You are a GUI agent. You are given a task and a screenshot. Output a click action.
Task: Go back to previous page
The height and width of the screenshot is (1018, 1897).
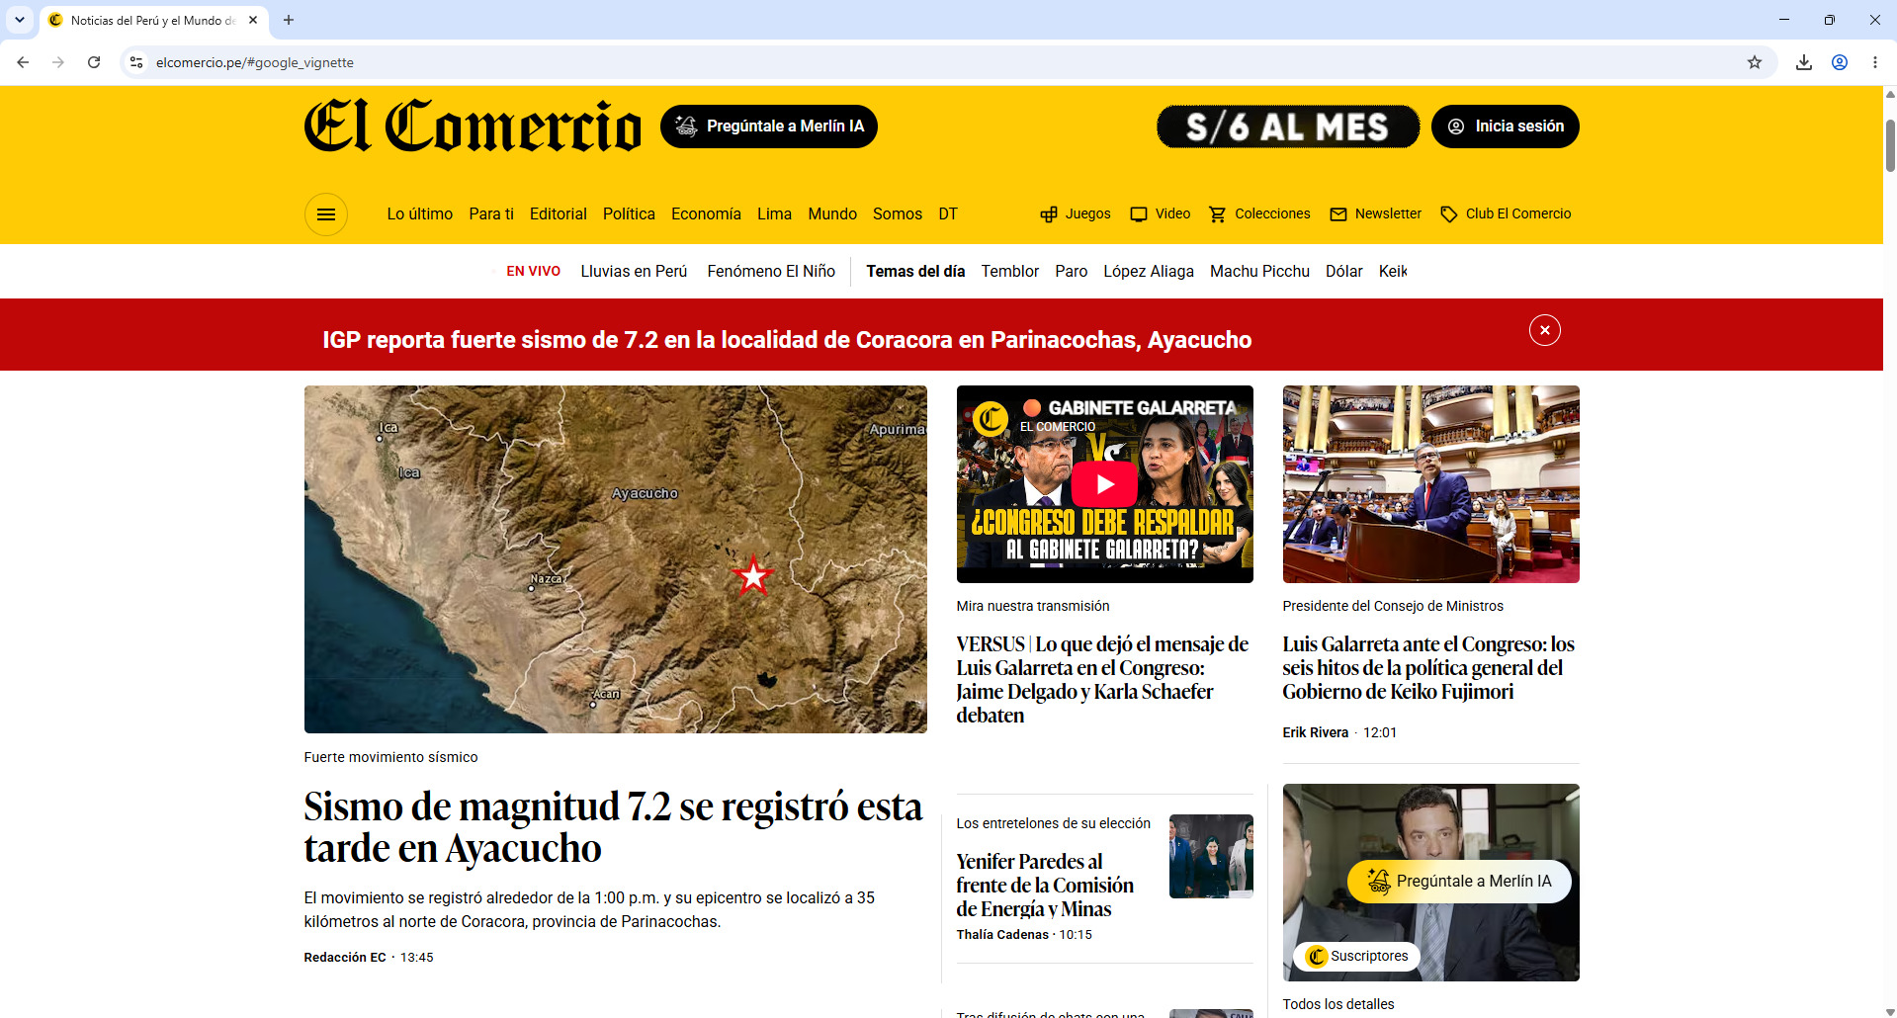[x=23, y=62]
